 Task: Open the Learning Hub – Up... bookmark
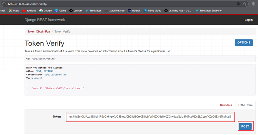click(178, 11)
